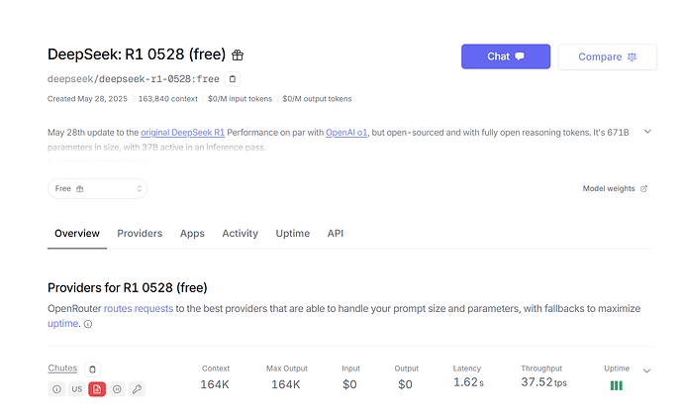The width and height of the screenshot is (683, 419).
Task: Copy the Chutes provider name
Action: [x=92, y=369]
